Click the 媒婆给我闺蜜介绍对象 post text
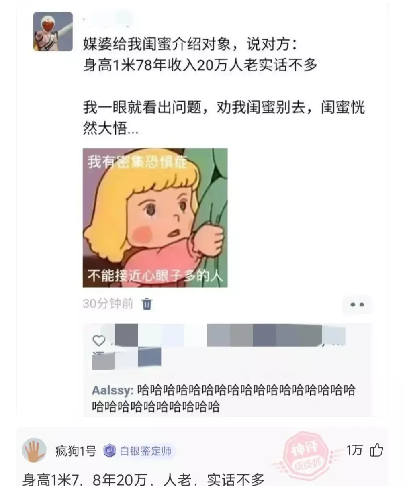 pyautogui.click(x=200, y=54)
